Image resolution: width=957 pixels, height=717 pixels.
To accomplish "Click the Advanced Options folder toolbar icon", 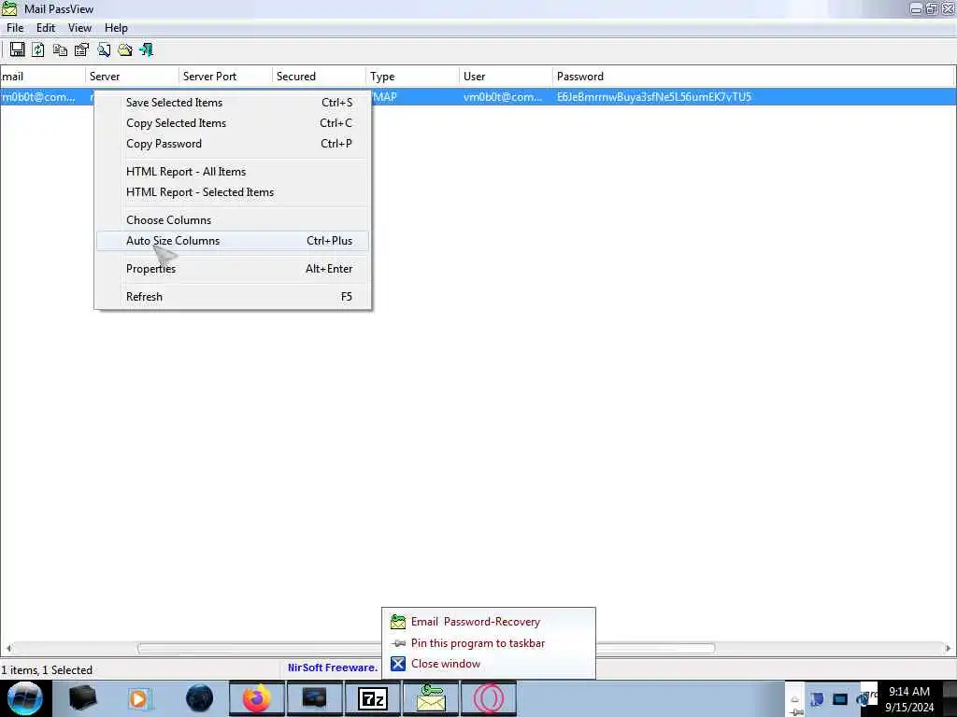I will tap(125, 49).
